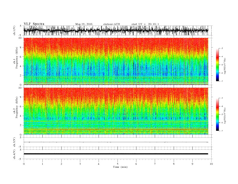Click the "7" minute tick label

155,164
